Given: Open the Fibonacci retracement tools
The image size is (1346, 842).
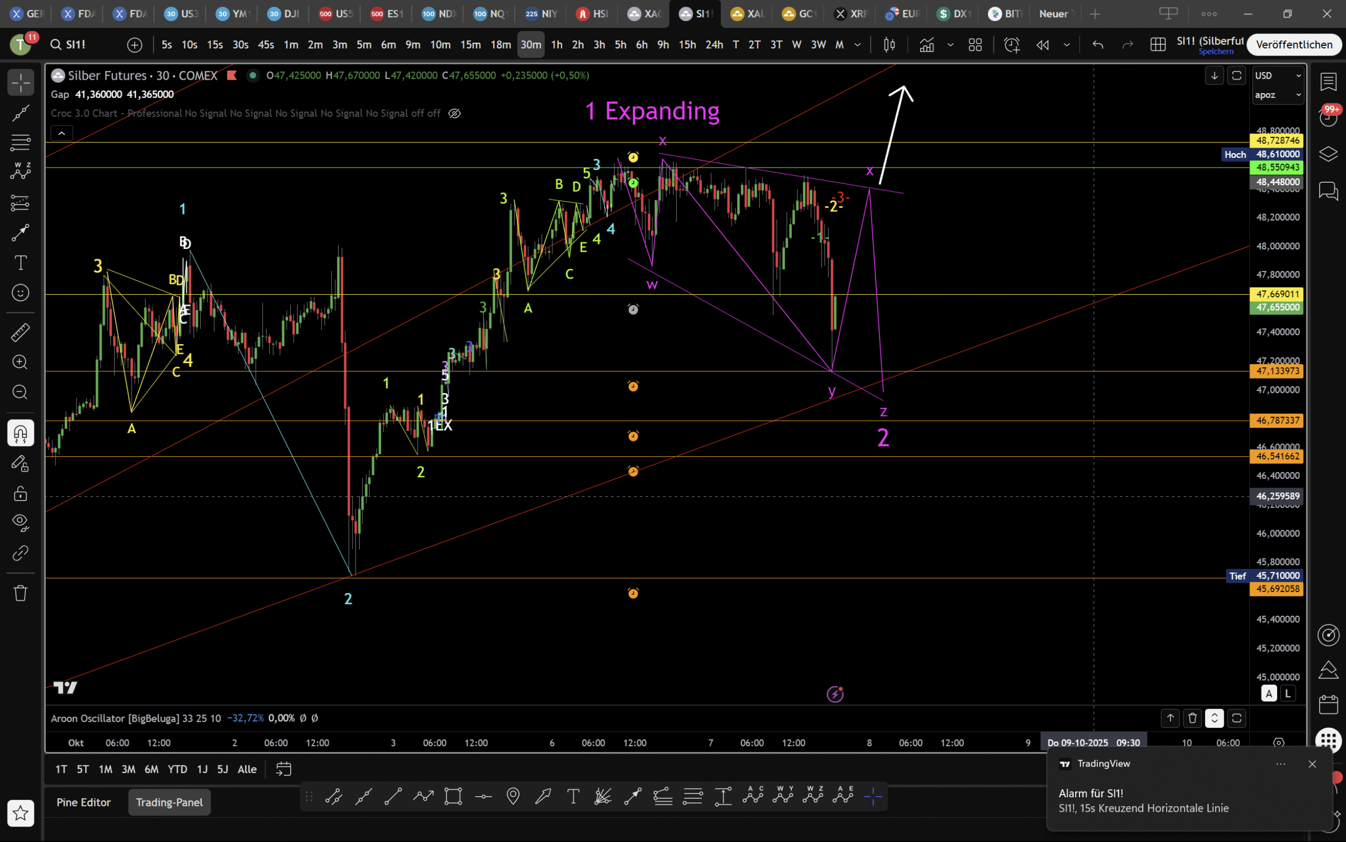Looking at the screenshot, I should pos(20,143).
